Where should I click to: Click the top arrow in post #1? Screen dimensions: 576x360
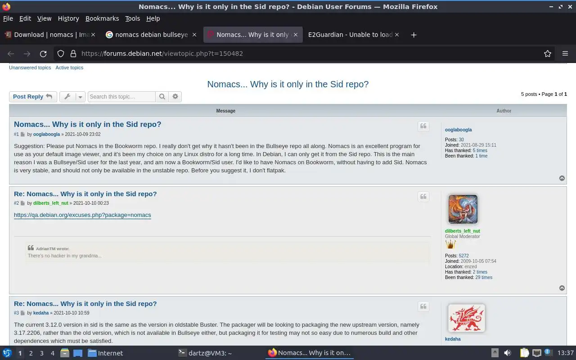click(562, 178)
